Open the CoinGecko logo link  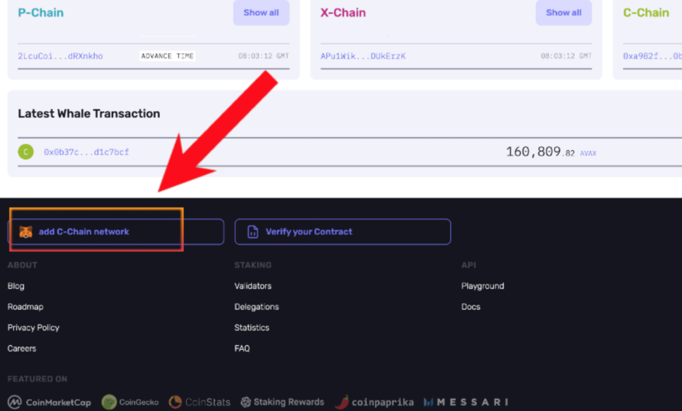pyautogui.click(x=130, y=402)
